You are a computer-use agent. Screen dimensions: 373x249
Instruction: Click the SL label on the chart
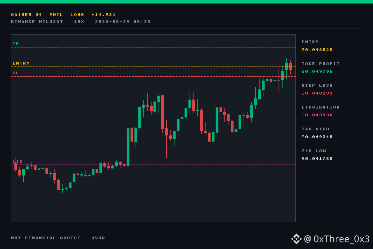16,73
